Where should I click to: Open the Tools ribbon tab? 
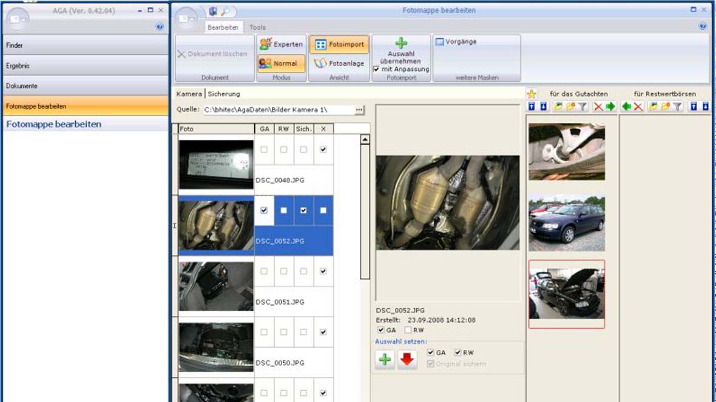tap(257, 27)
